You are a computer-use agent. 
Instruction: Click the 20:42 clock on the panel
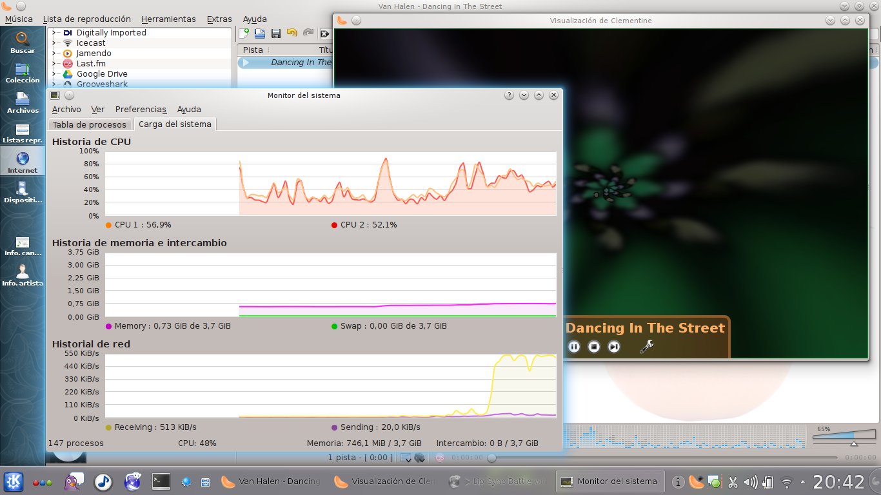(x=838, y=481)
